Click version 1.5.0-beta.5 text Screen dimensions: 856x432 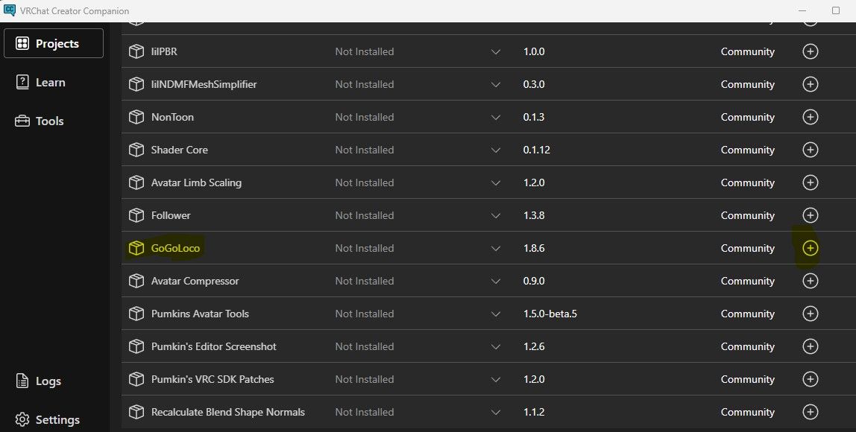550,314
